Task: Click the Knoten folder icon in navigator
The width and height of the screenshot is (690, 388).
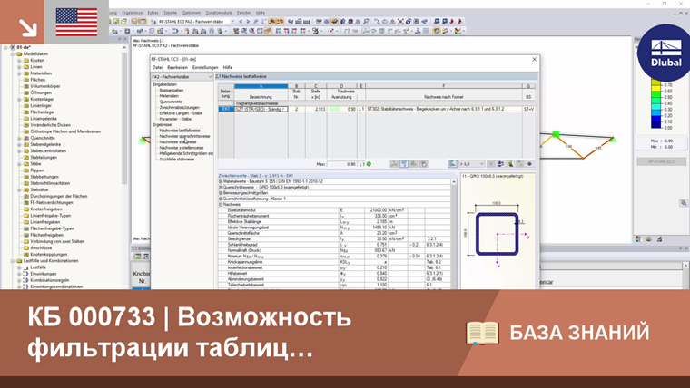Action: 26,60
